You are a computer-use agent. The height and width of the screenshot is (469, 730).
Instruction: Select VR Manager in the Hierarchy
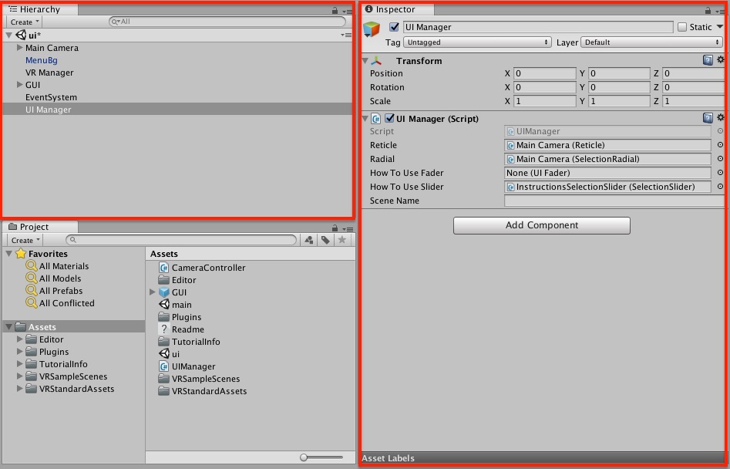coord(49,73)
